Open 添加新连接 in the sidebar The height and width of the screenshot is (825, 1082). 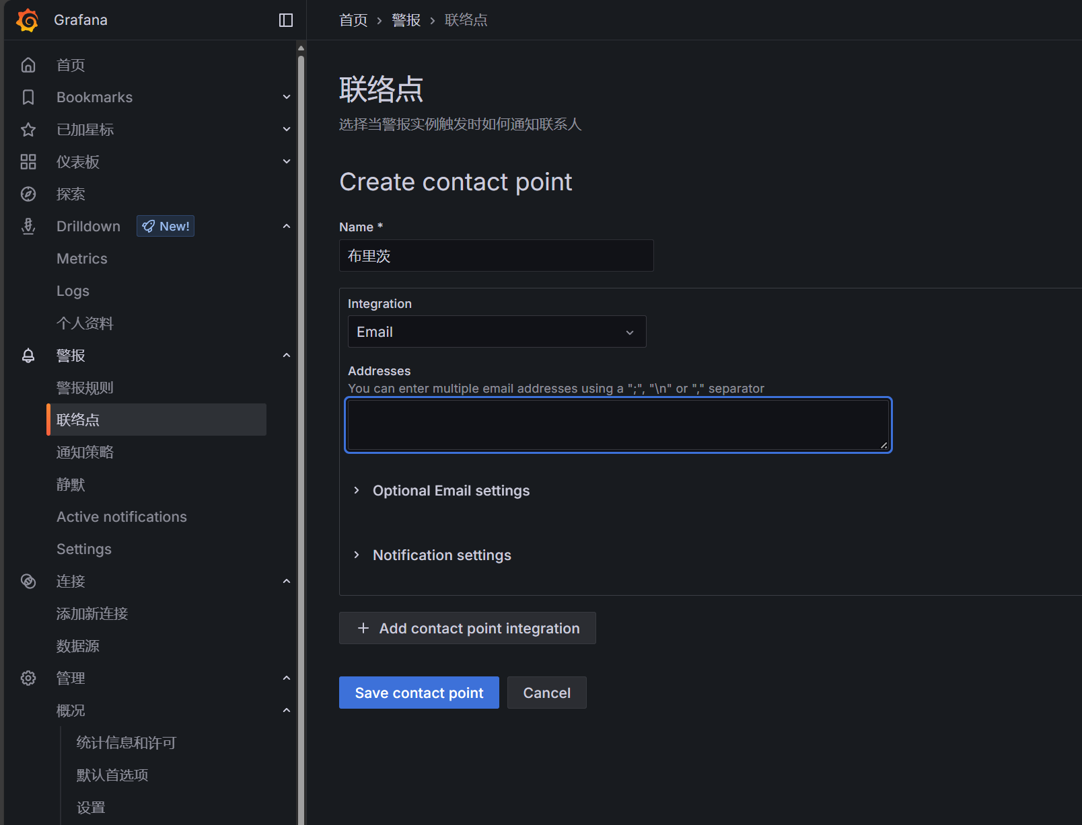92,614
